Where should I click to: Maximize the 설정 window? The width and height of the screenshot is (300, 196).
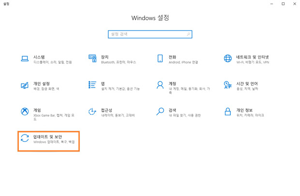(x=283, y=4)
